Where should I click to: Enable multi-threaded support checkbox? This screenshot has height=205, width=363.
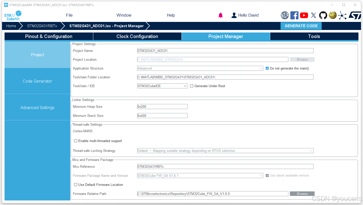coord(76,141)
